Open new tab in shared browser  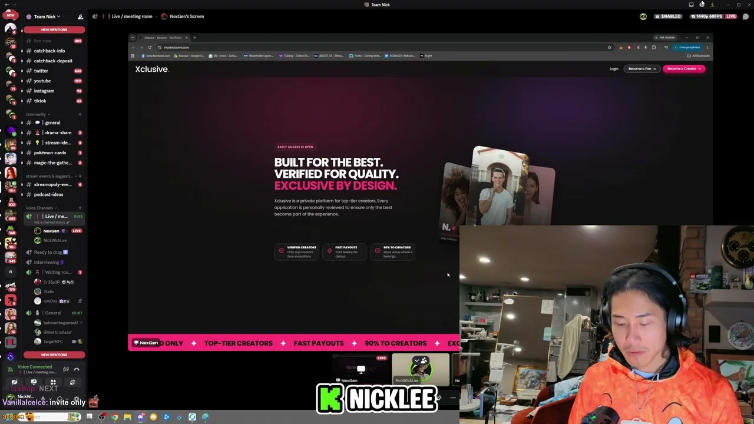pos(194,38)
